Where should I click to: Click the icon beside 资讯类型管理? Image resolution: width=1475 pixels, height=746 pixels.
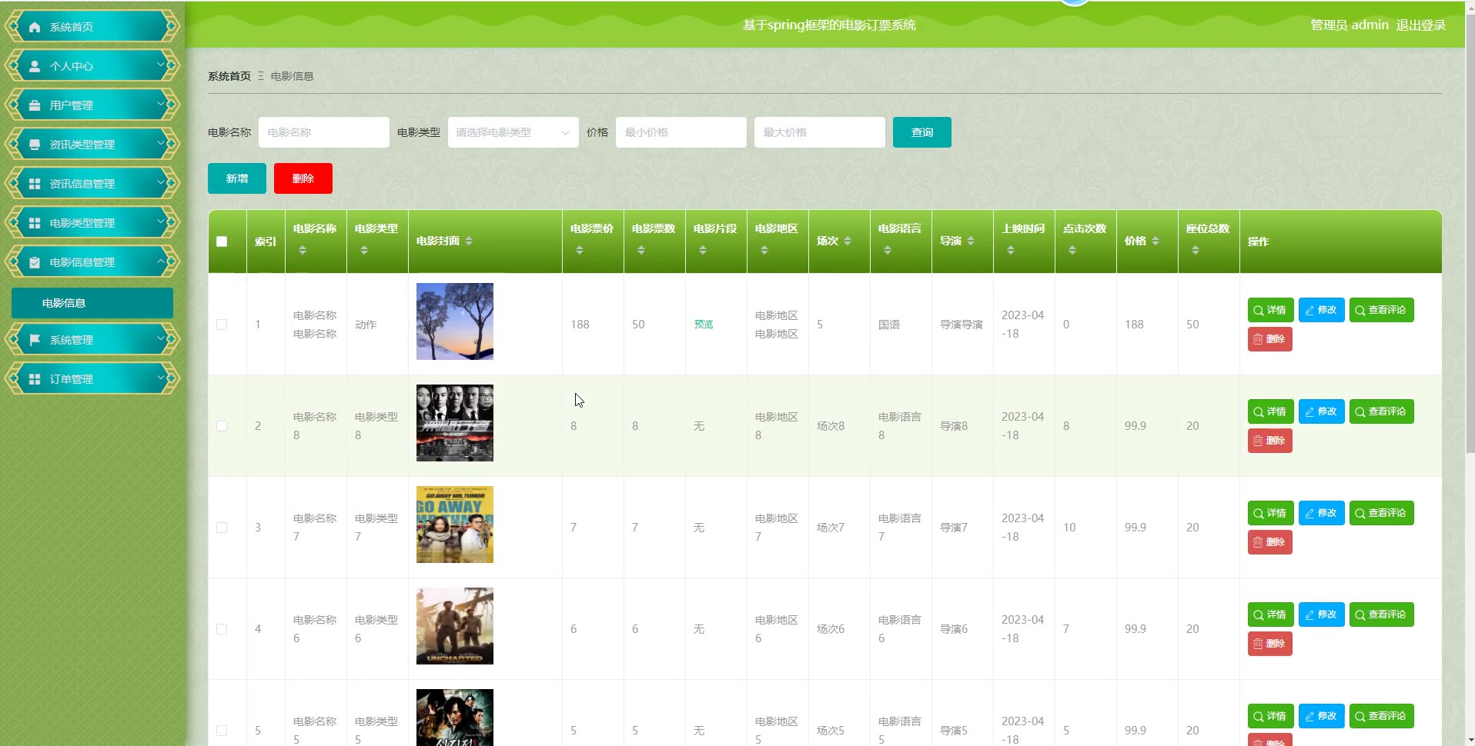35,145
